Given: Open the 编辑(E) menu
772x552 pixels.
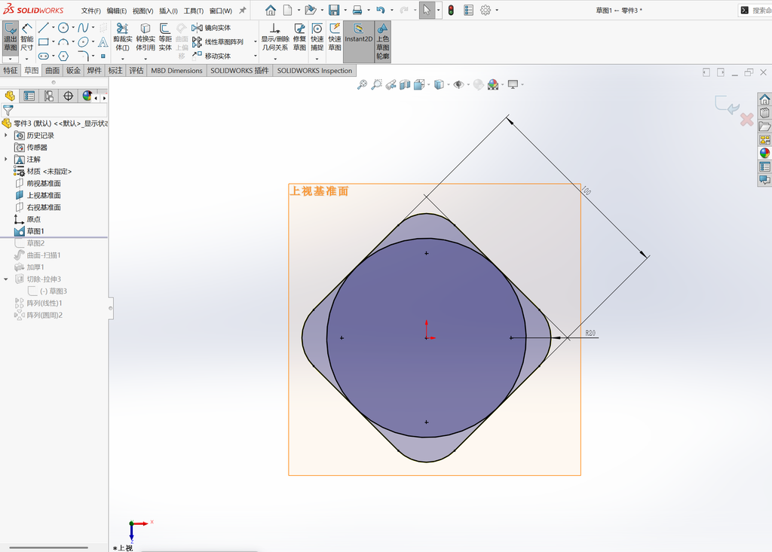Looking at the screenshot, I should coord(117,11).
